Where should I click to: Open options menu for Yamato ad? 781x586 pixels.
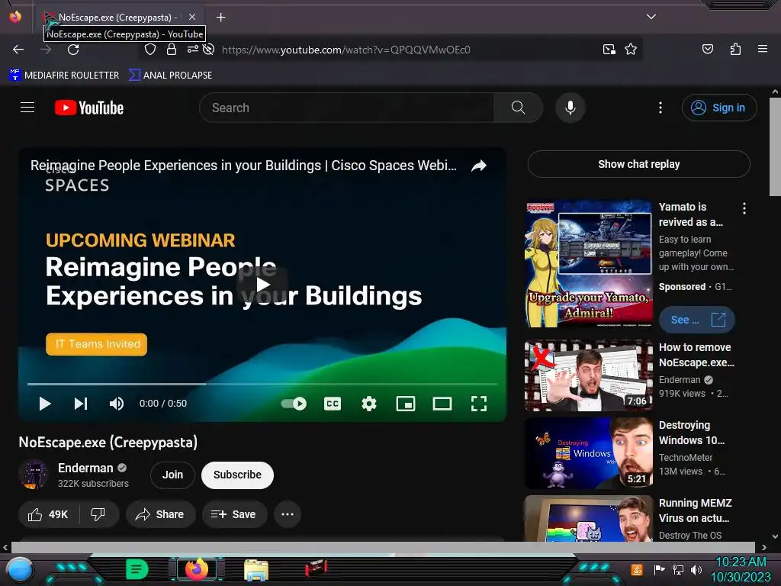[744, 208]
